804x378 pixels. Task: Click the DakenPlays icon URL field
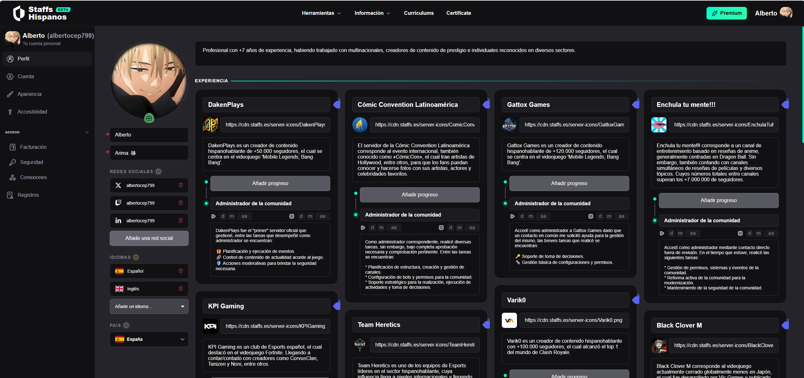click(275, 125)
